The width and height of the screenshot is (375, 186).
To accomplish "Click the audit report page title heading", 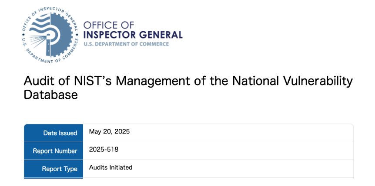I will pos(187,87).
